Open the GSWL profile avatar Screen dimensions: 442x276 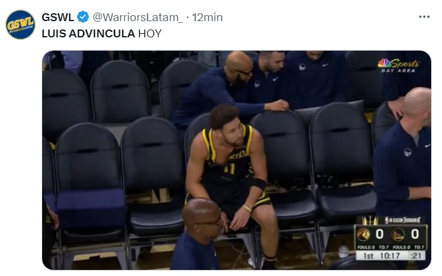[20, 25]
